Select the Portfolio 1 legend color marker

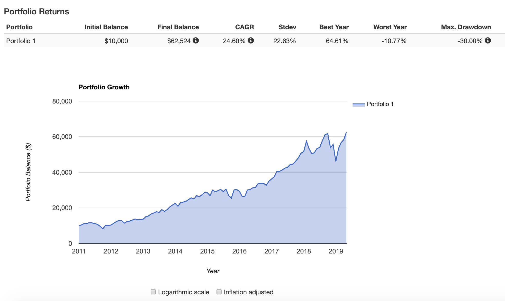pos(358,104)
